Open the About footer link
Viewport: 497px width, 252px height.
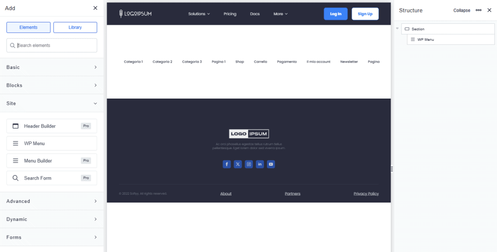[226, 194]
